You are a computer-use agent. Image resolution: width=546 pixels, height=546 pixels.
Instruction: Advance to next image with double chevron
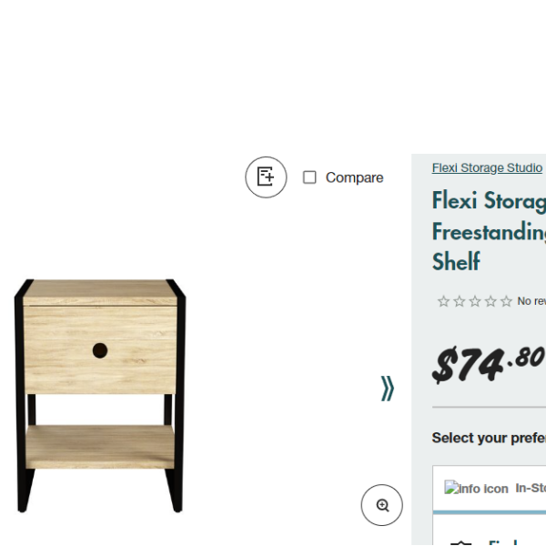[388, 389]
